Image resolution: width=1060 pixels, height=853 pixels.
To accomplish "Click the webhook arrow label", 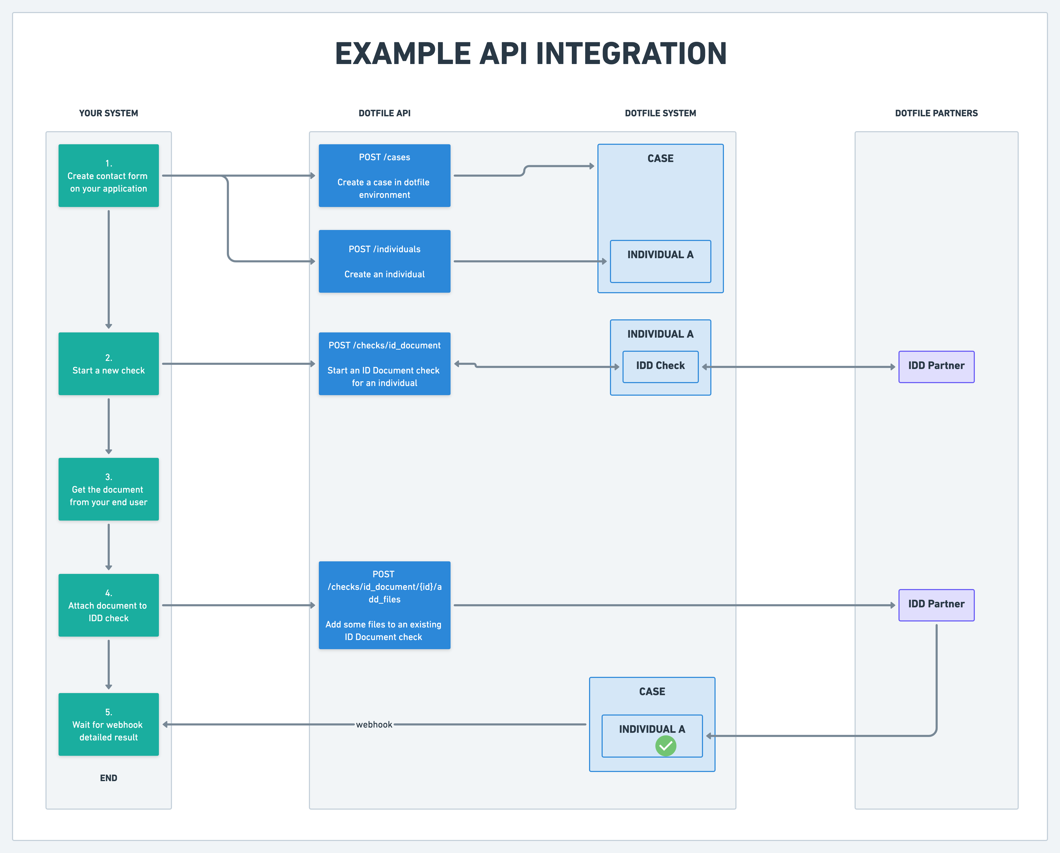I will pos(374,724).
